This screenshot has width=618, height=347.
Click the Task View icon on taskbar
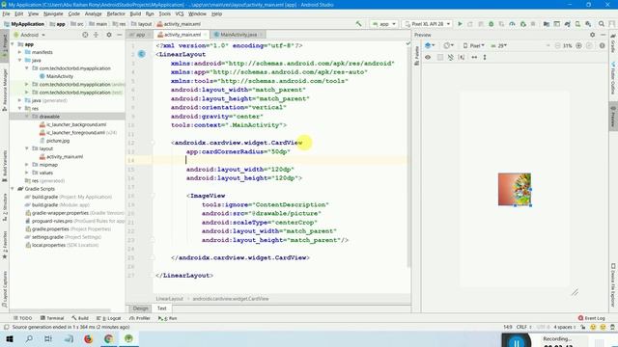point(48,338)
